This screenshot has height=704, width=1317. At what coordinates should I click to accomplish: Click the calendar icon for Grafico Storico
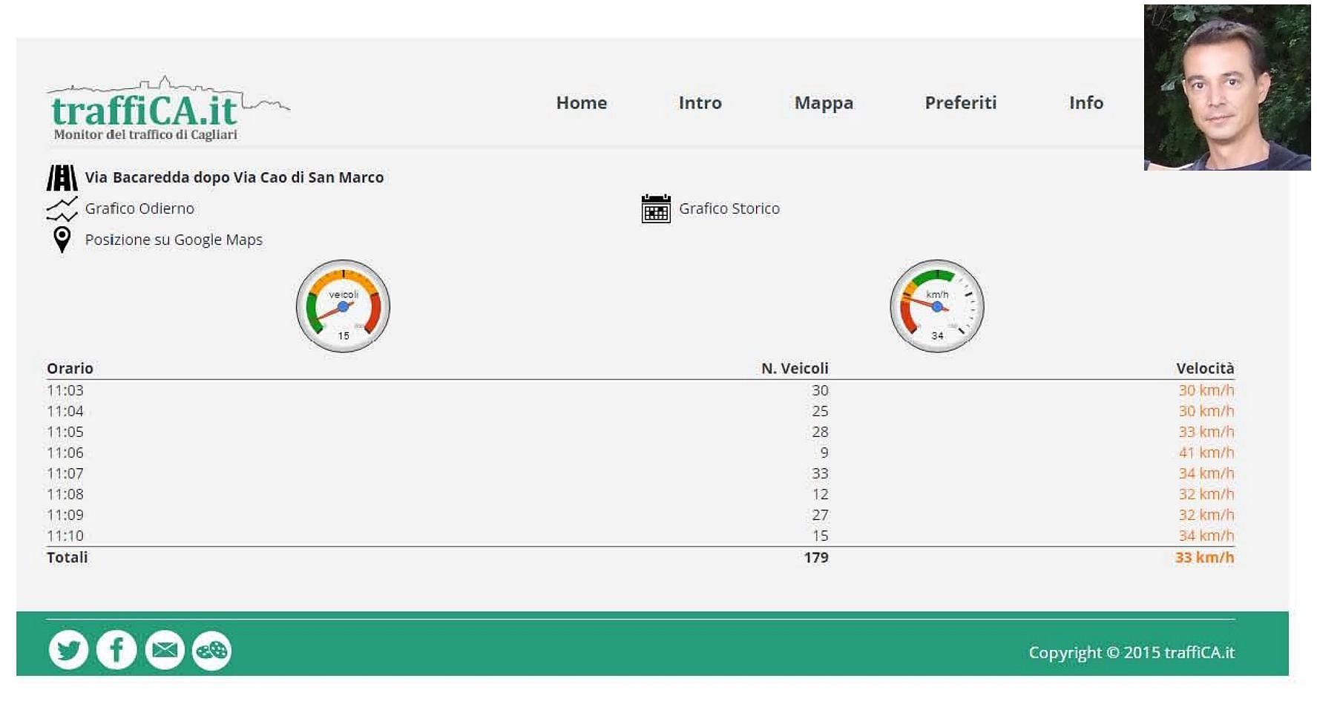(656, 209)
